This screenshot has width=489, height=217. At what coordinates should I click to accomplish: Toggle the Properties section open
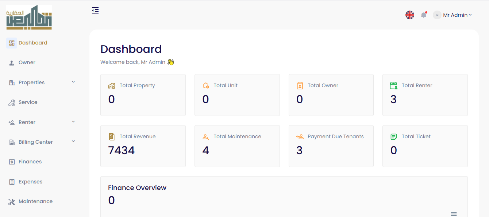click(73, 82)
